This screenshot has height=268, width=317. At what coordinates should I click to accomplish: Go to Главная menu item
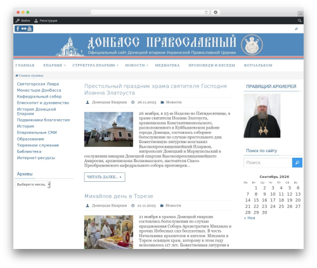click(25, 65)
